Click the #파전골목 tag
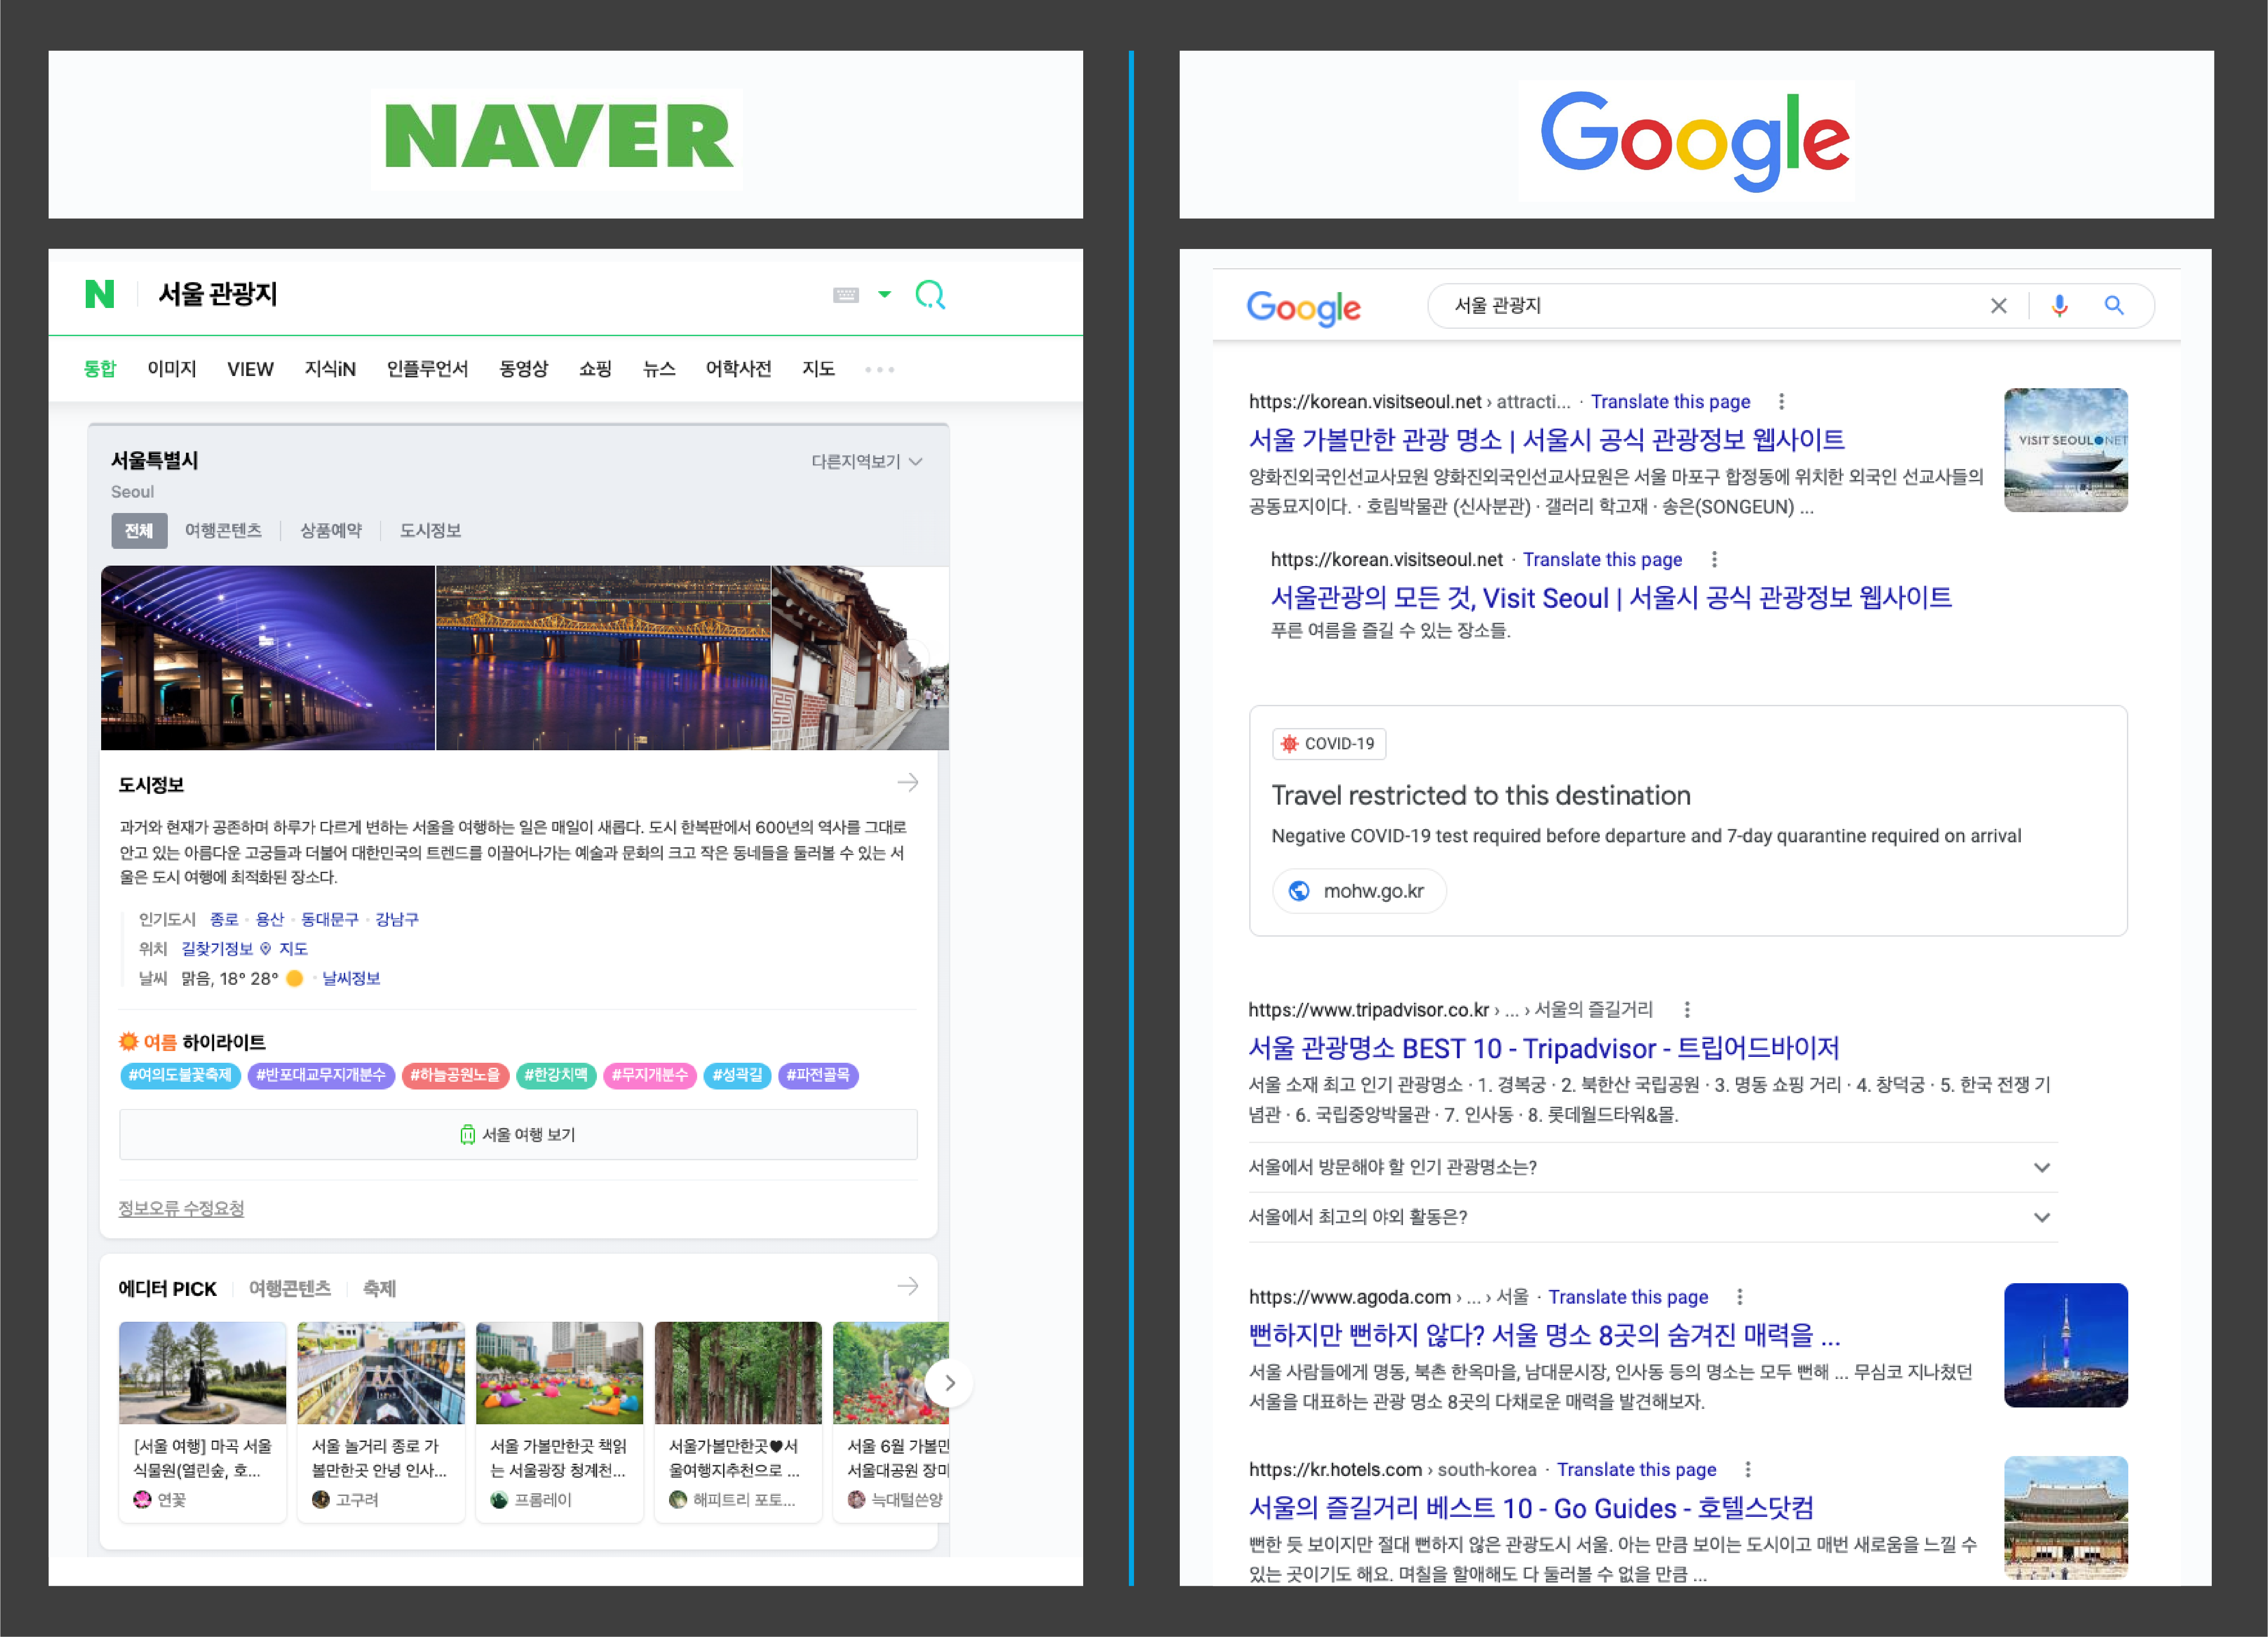Viewport: 2268px width, 1637px height. point(818,1075)
